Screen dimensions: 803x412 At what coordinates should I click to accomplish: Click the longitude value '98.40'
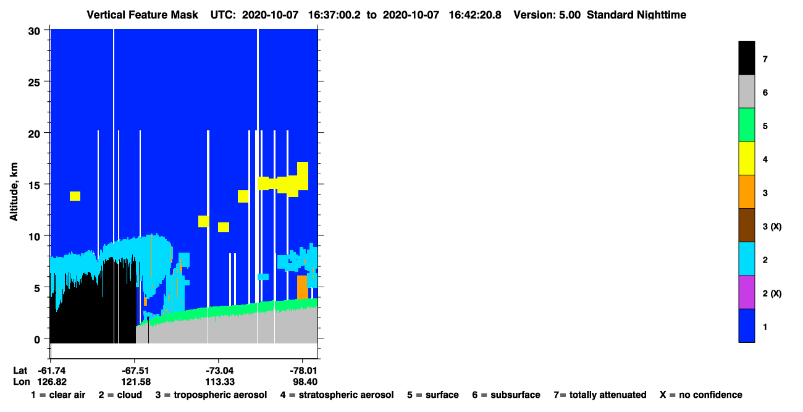305,382
